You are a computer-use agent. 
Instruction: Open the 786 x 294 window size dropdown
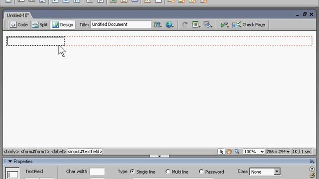[278, 152]
